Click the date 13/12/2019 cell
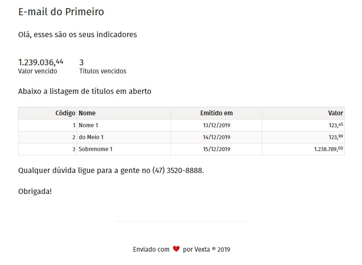The height and width of the screenshot is (265, 362). [x=216, y=125]
